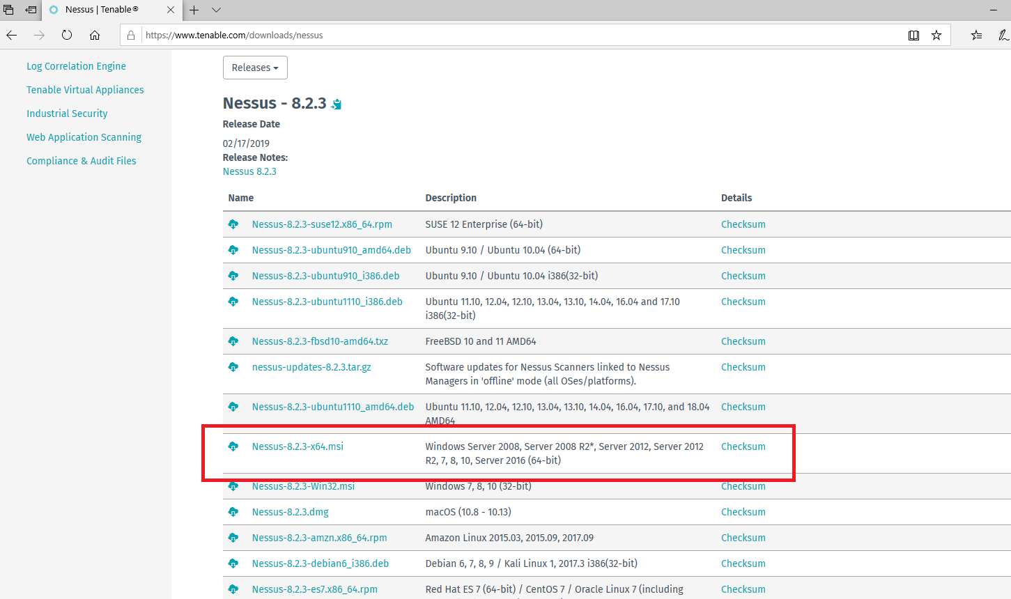
Task: Click the release date 02/17/2019
Action: (x=246, y=143)
